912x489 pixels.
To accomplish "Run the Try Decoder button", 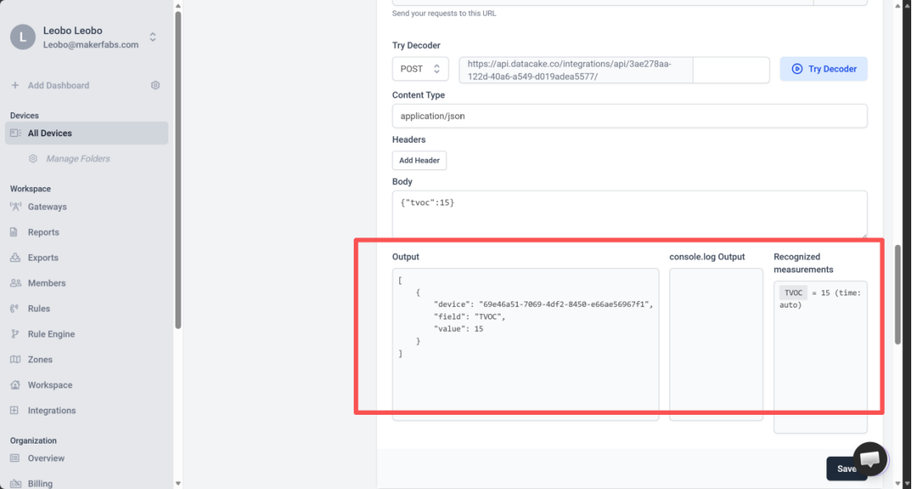I will (824, 69).
